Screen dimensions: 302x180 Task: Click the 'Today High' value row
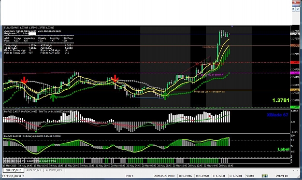coord(20,45)
